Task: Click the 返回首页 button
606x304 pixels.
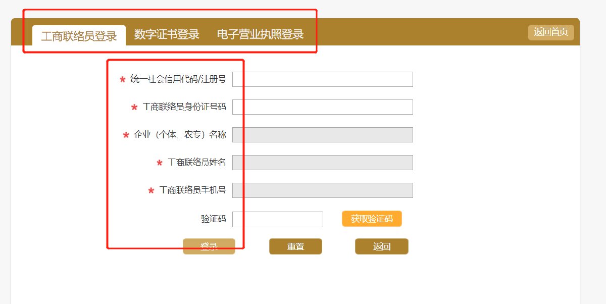Action: coord(550,32)
